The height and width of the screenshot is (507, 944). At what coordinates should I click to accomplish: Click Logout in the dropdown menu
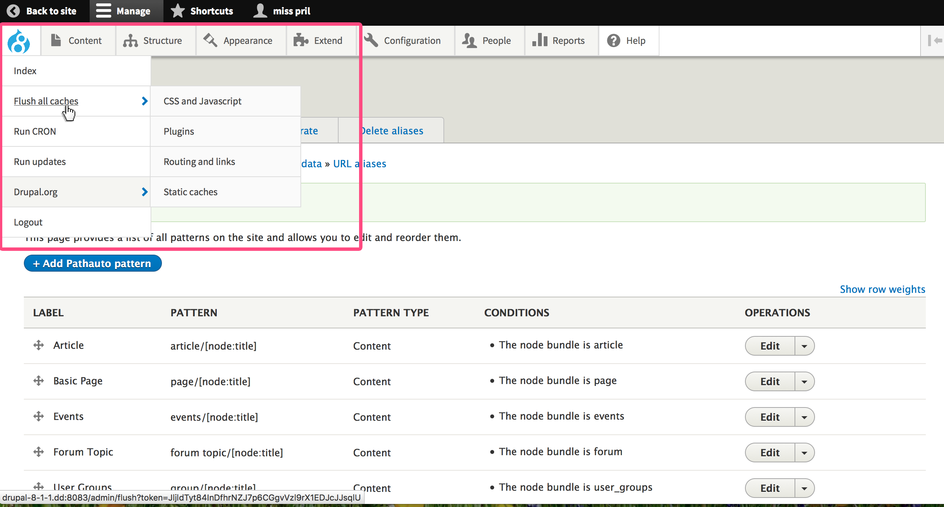(76, 222)
